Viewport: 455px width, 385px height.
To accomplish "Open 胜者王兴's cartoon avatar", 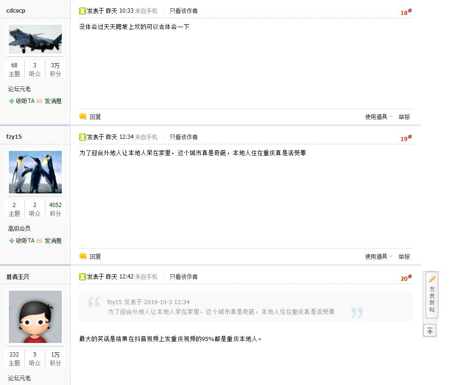I will coord(35,317).
